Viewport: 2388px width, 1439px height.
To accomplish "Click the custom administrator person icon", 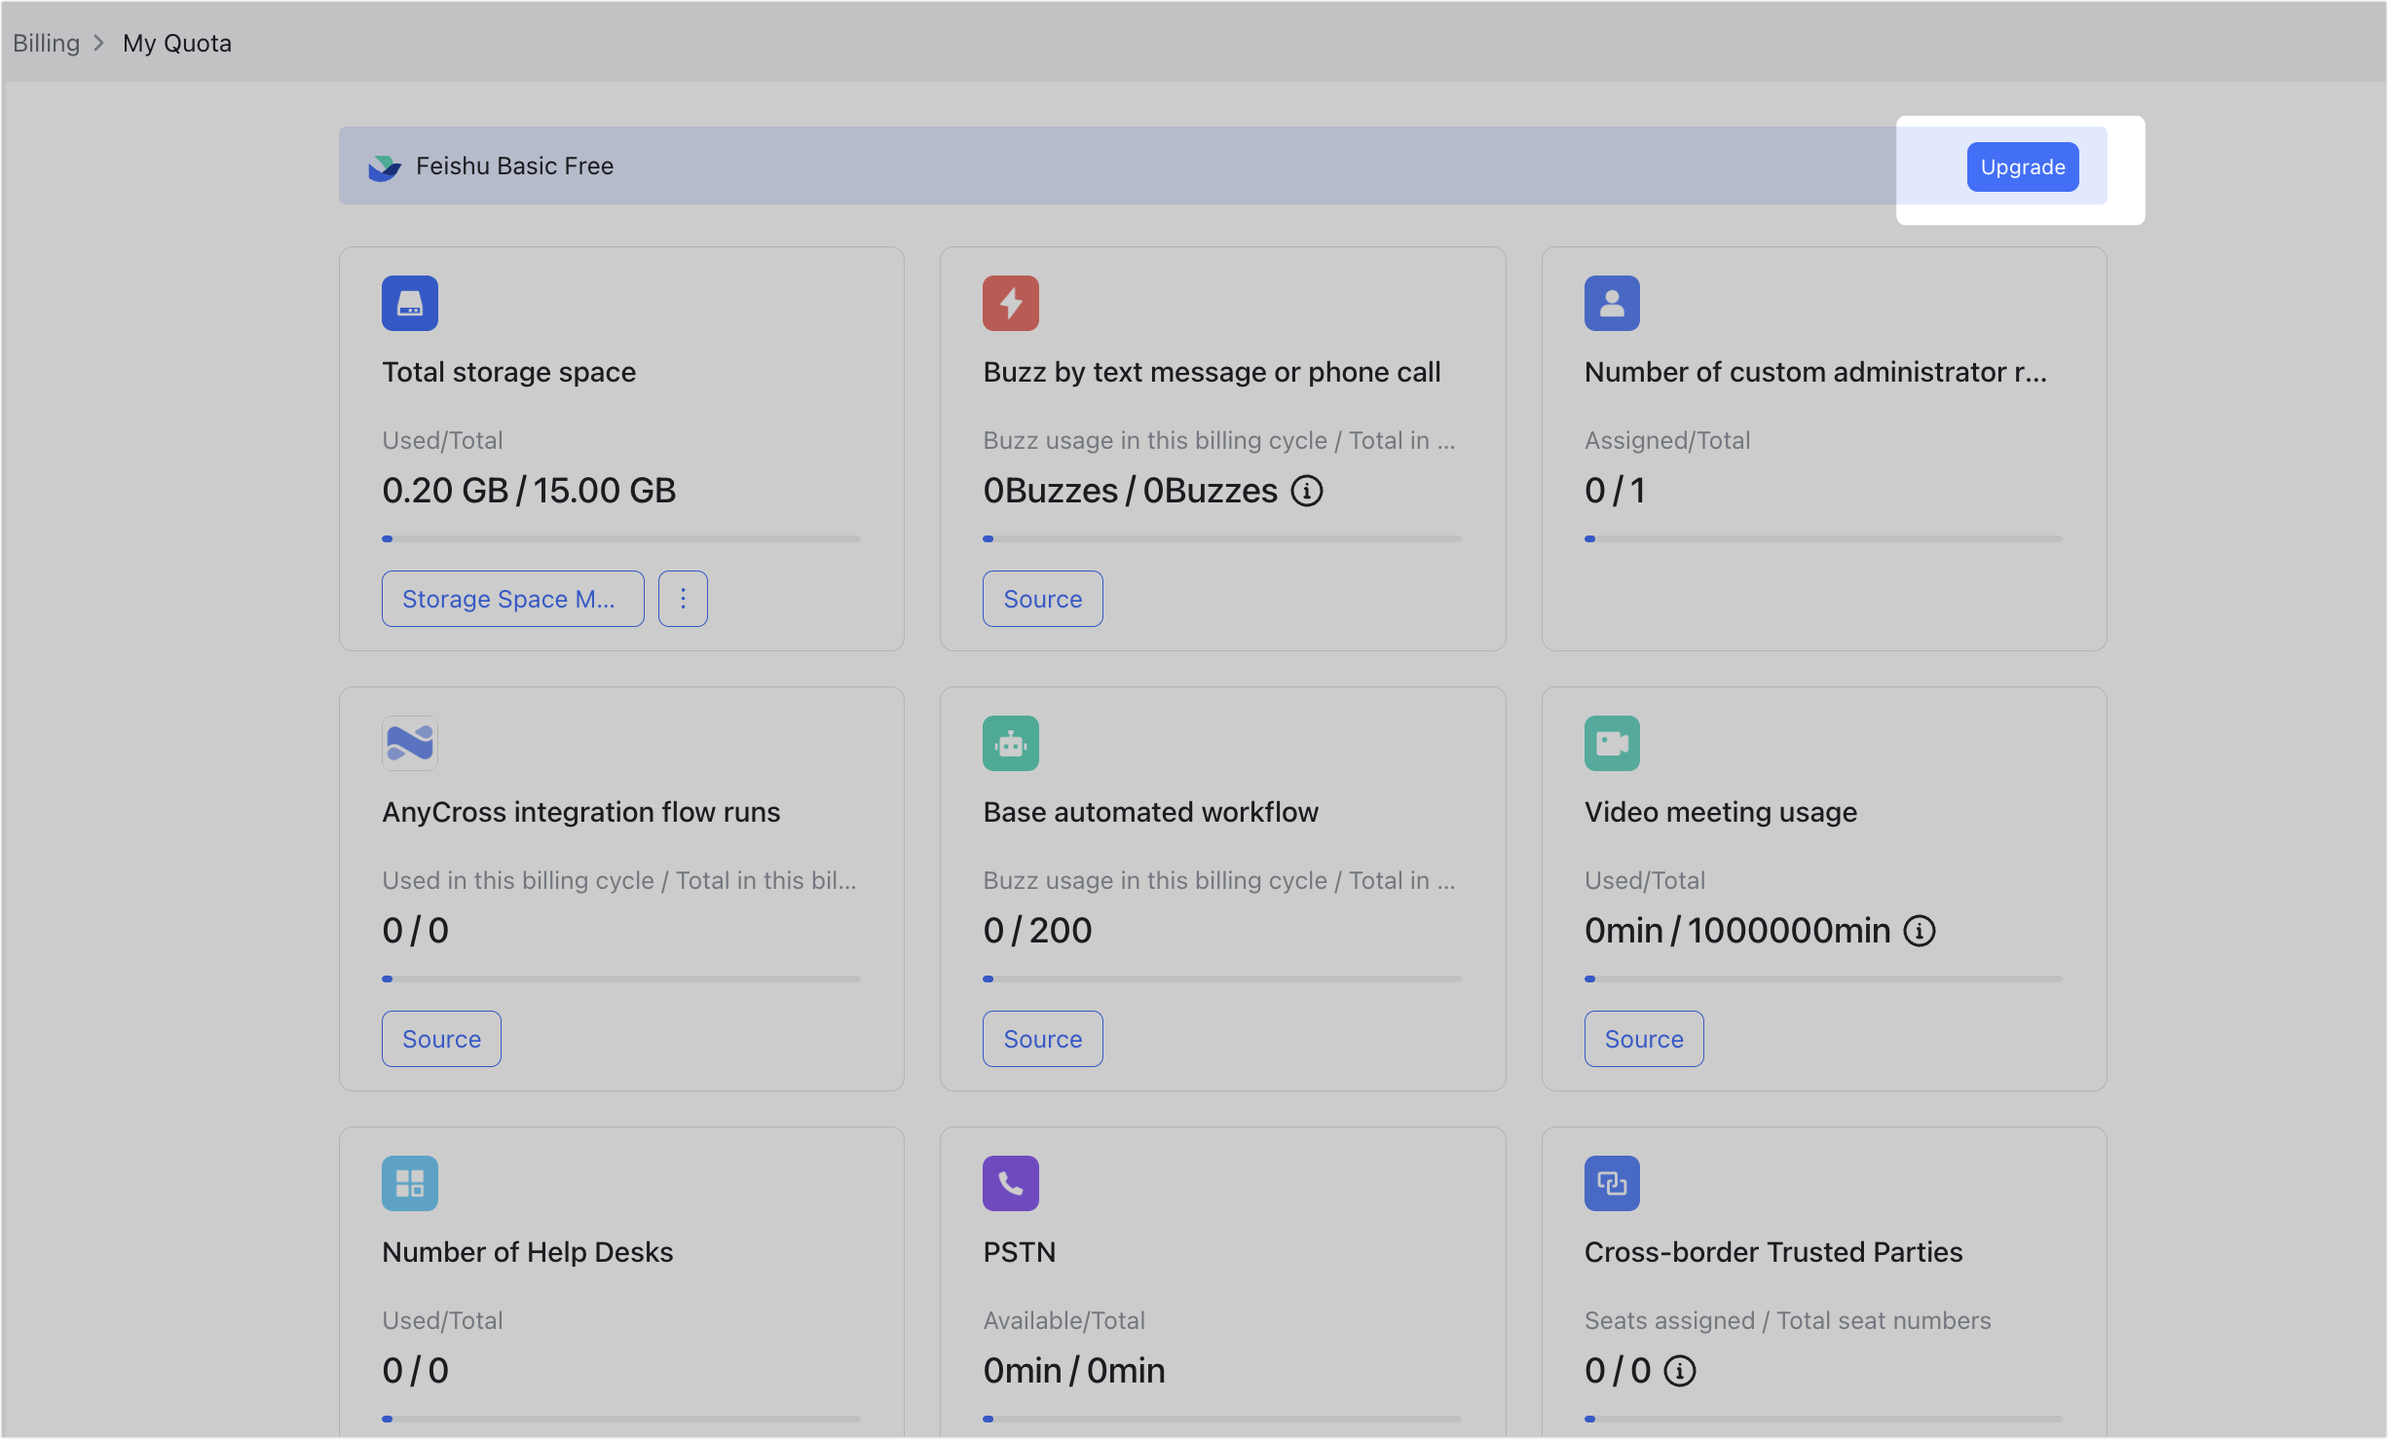I will pyautogui.click(x=1611, y=304).
